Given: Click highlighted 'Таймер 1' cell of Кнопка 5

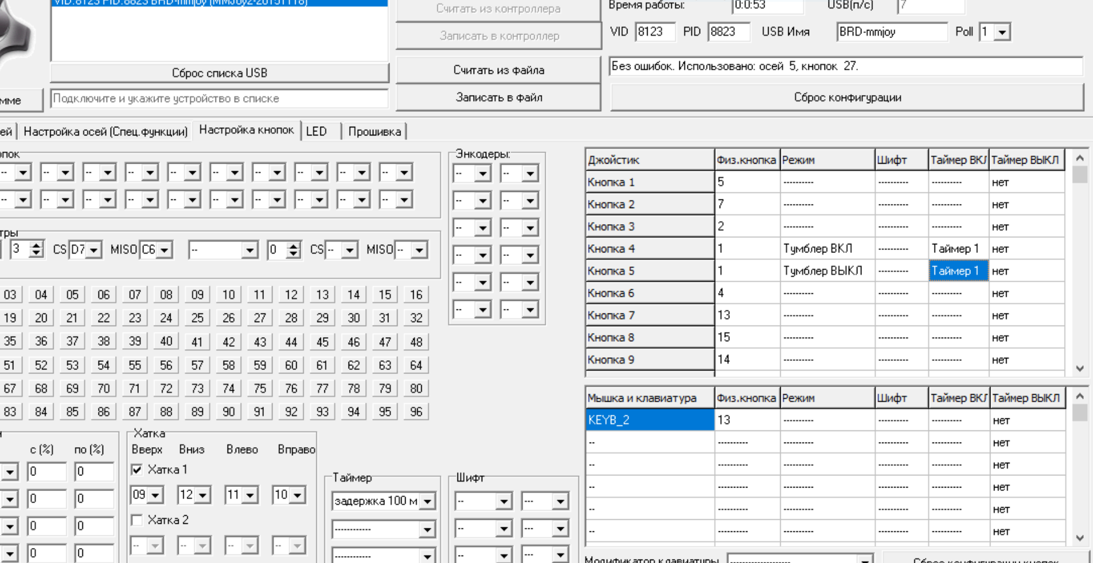Looking at the screenshot, I should pos(959,271).
